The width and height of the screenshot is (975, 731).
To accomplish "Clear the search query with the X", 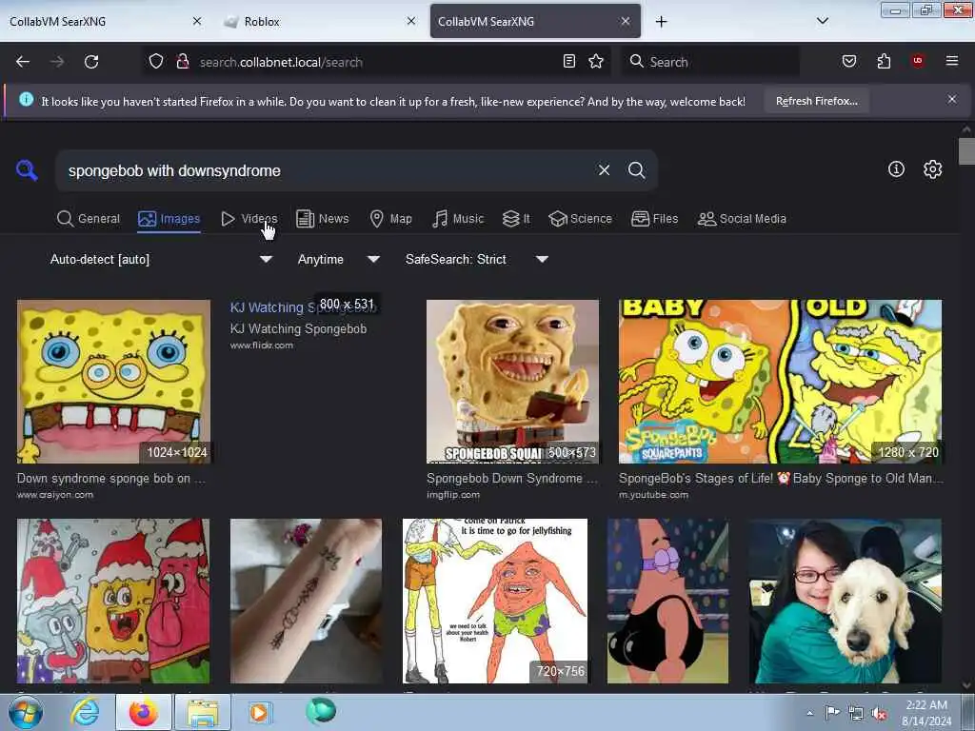I will [604, 170].
